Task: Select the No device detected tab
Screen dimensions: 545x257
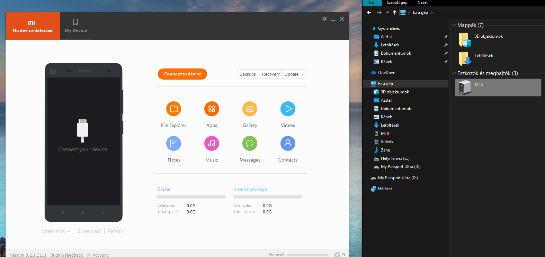Action: tap(33, 26)
